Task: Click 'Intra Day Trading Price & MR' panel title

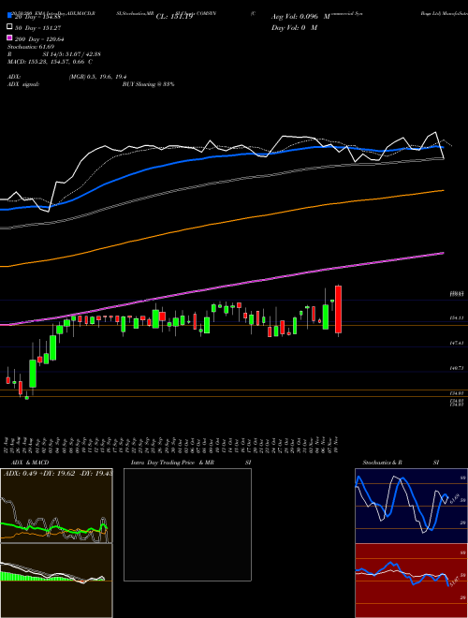Action: 172,463
